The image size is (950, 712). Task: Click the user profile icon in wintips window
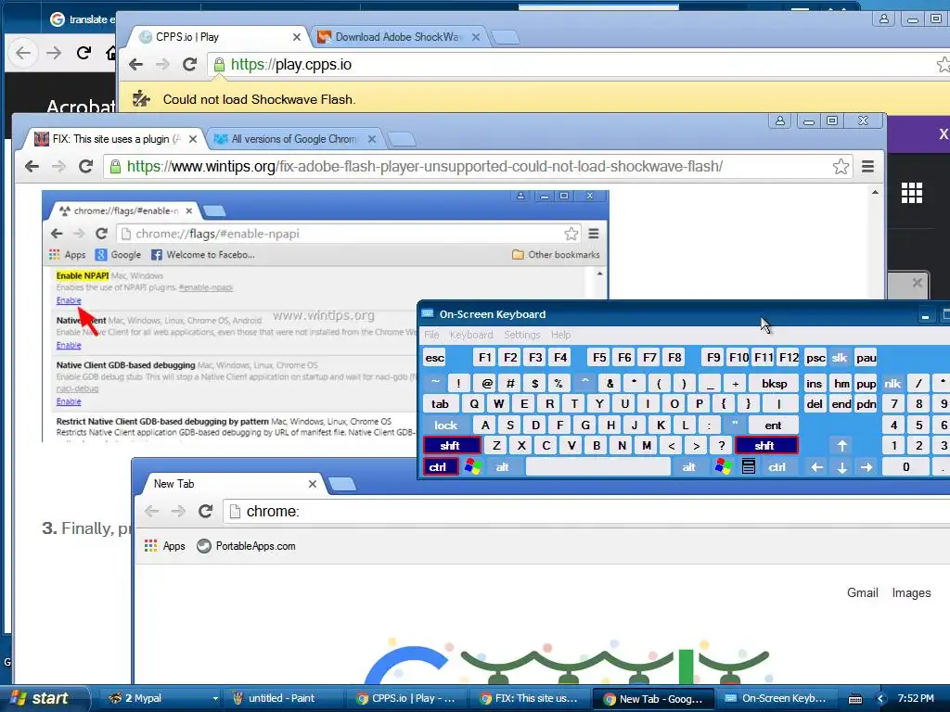click(780, 121)
